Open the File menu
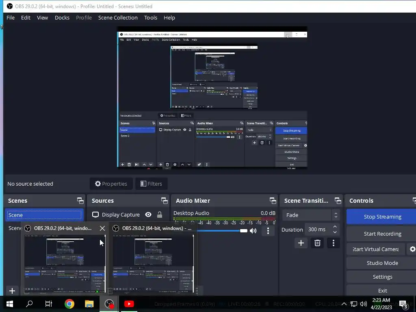 (x=11, y=18)
